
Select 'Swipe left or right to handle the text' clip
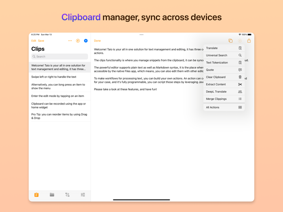[59, 77]
